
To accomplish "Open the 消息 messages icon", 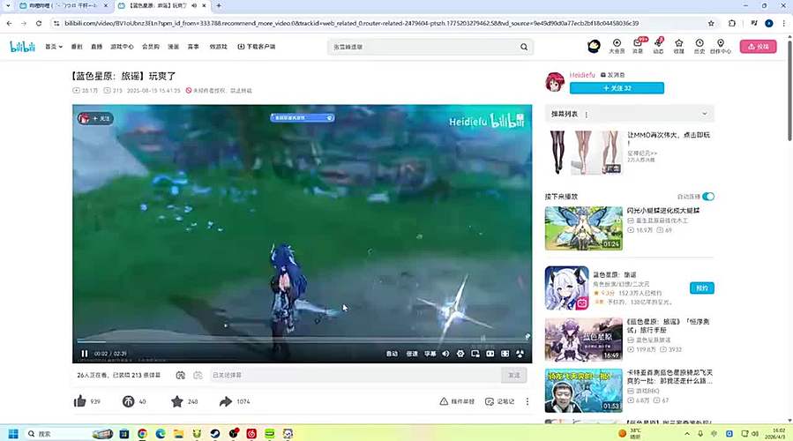I will click(638, 46).
